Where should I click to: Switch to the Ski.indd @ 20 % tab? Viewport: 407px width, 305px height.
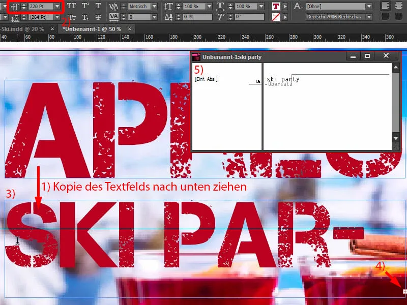[22, 29]
